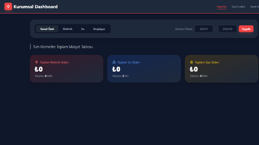Image resolution: width=259 pixels, height=145 pixels.
Task: Click the Tüketim 0 kWh on the Elektrik card
Action: tap(44, 76)
